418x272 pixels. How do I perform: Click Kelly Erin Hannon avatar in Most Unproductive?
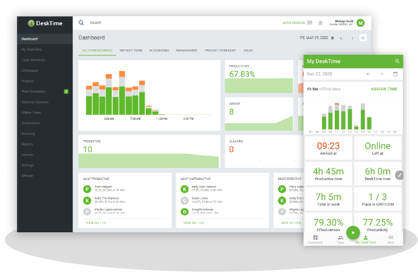click(x=184, y=189)
